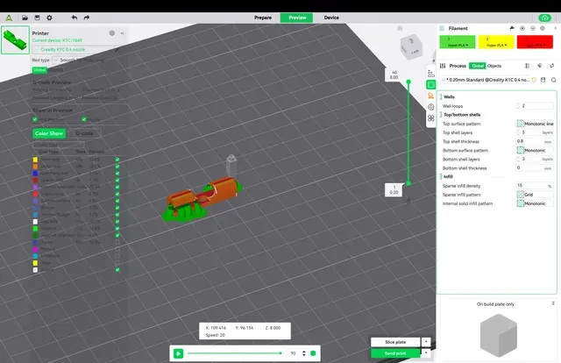Viewport: 561px width, 363px height.
Task: Save project using the floppy disk icon
Action: tap(37, 18)
